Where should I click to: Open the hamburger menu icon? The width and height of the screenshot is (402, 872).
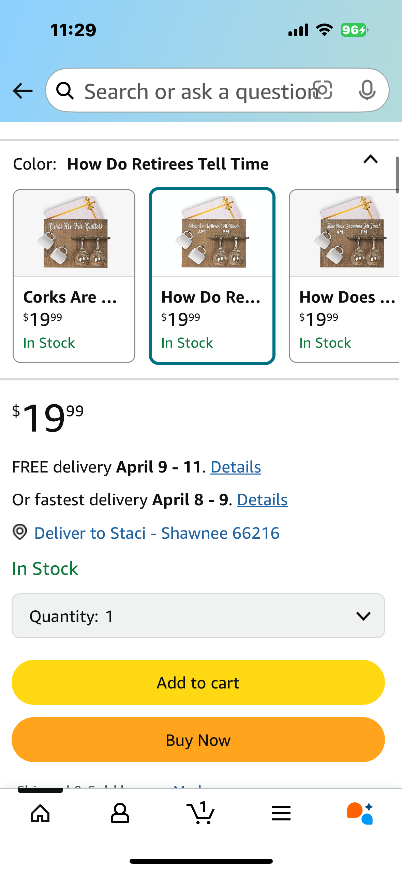point(281,813)
